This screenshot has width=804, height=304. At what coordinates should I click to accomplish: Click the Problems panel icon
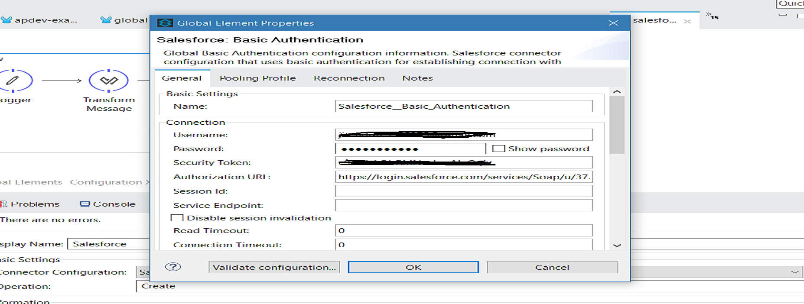4,204
